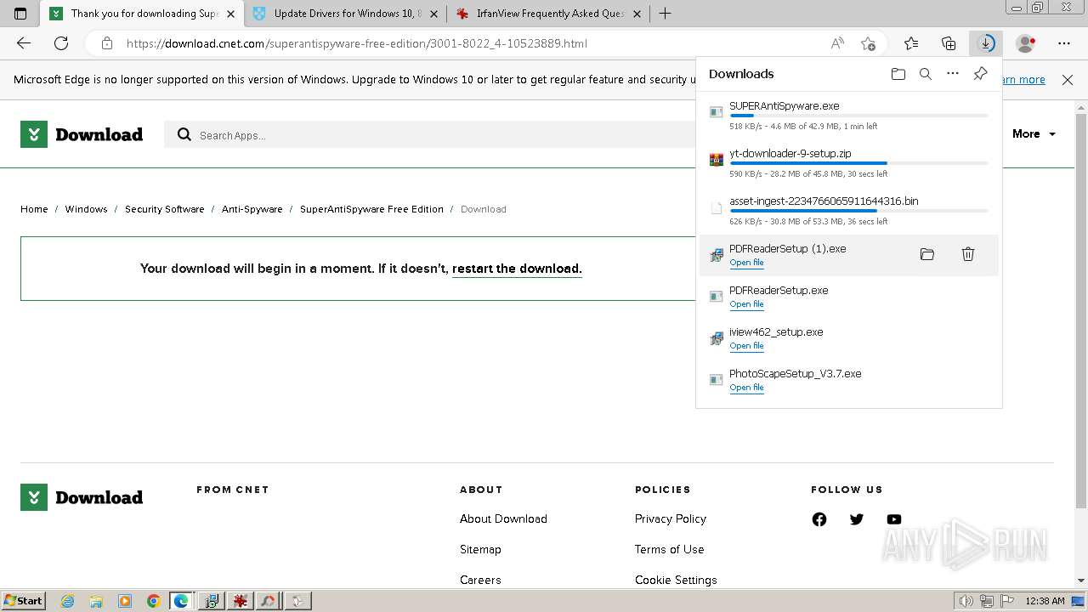1088x612 pixels.
Task: Click SUPERAntiSpyware.exe download progress bar
Action: (x=858, y=116)
